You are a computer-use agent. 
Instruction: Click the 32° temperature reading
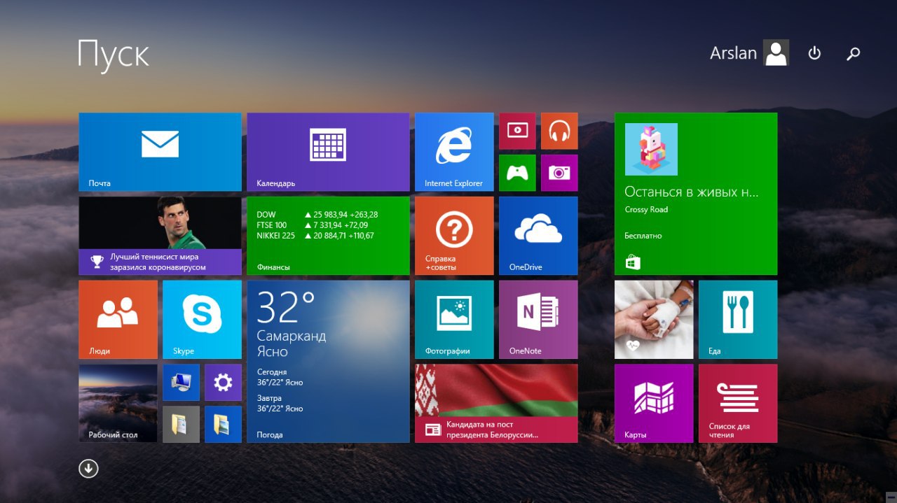(286, 307)
